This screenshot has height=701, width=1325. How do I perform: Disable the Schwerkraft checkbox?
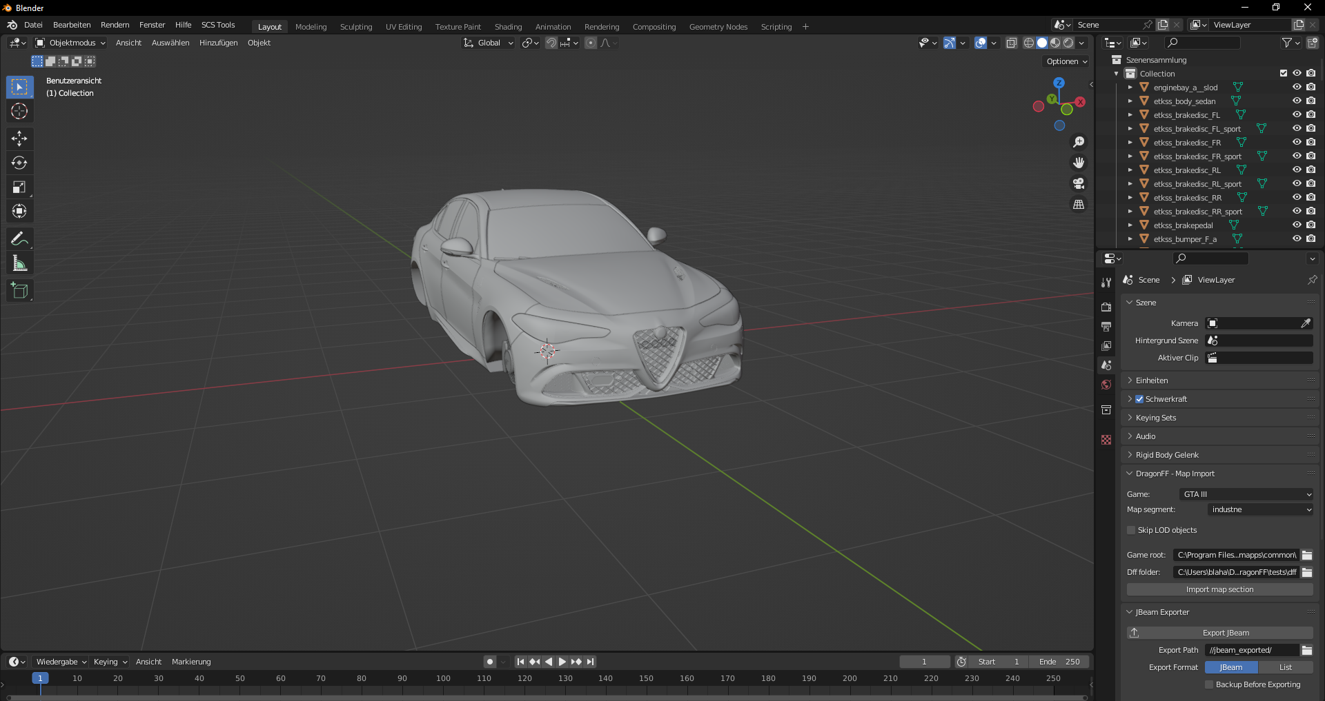pyautogui.click(x=1139, y=399)
